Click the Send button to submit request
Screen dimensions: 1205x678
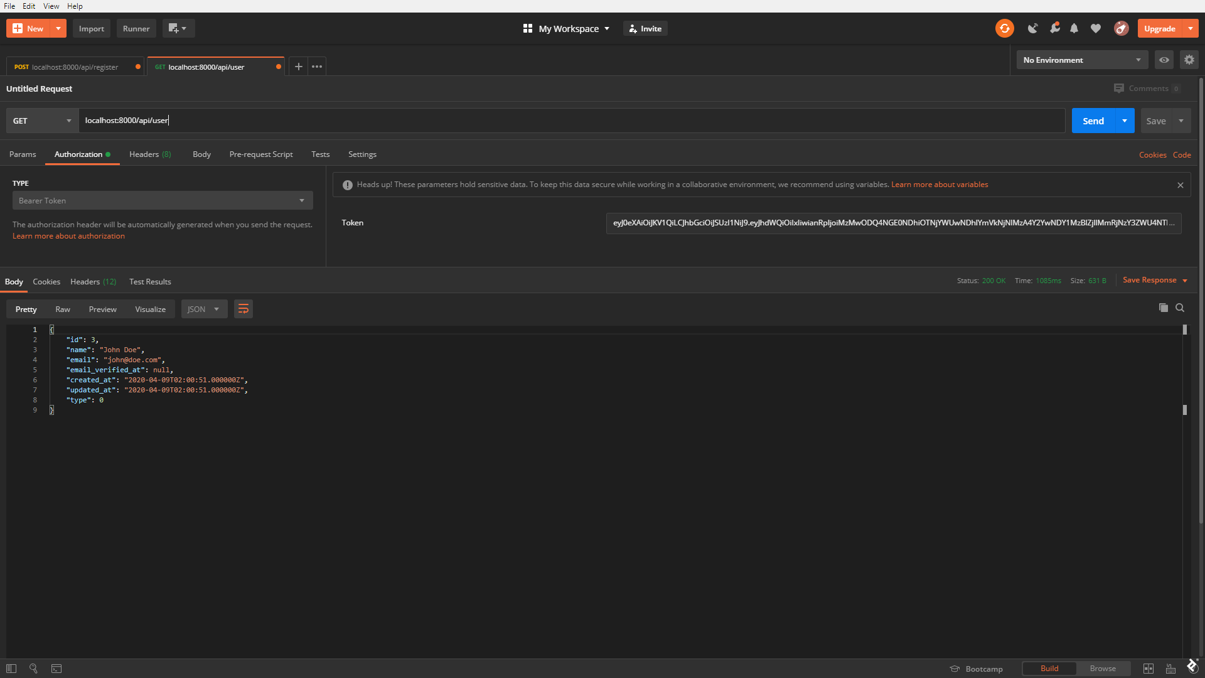coord(1093,120)
